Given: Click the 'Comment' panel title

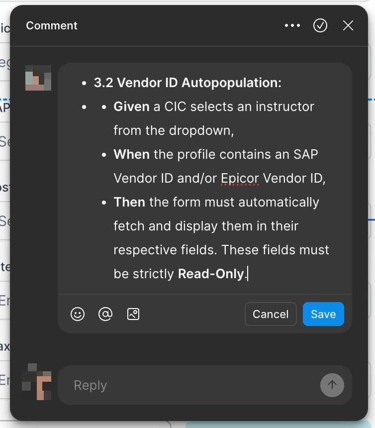Looking at the screenshot, I should 52,26.
